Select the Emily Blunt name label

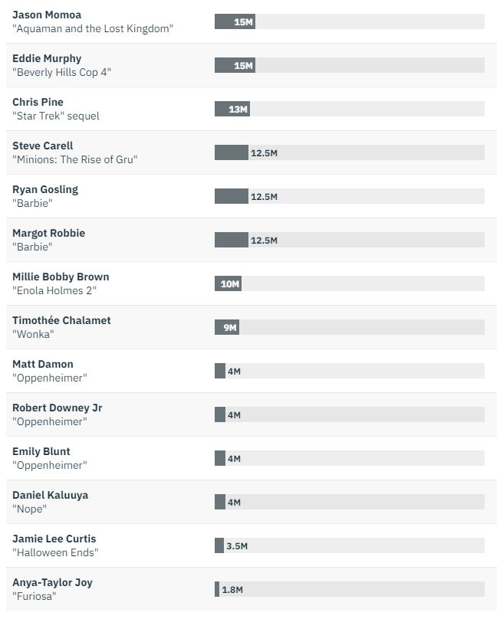[41, 451]
